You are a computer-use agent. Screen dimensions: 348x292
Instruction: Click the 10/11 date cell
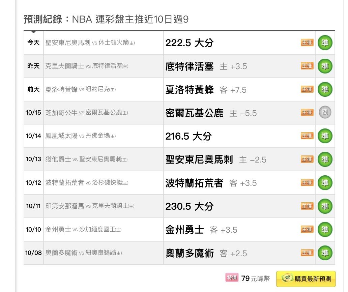point(33,206)
